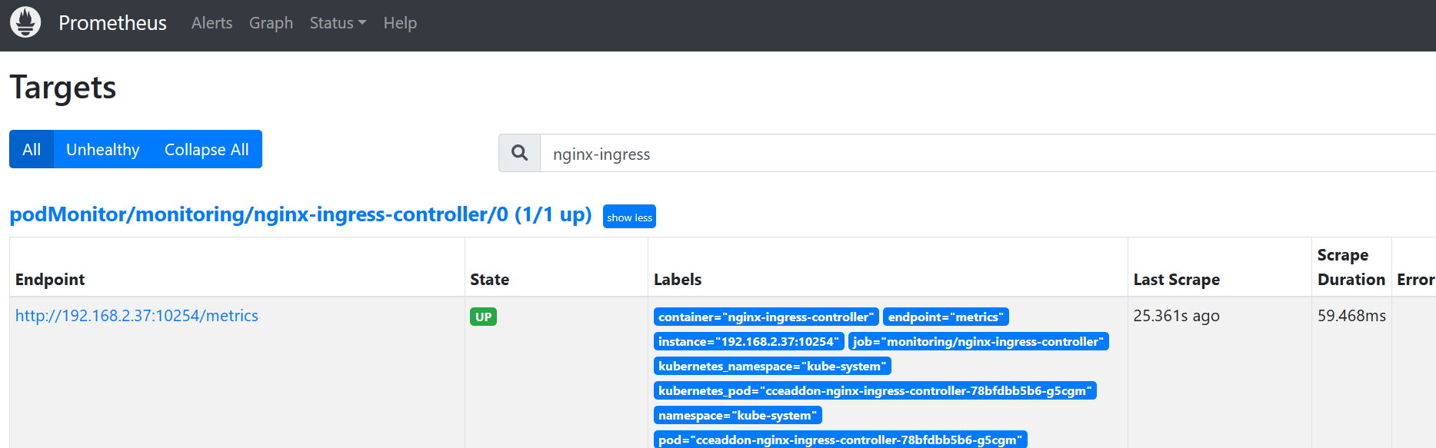Click the pod="cceaddon-nginx-ingress-controller" label badge
Viewport: 1436px width, 448px height.
coord(841,440)
